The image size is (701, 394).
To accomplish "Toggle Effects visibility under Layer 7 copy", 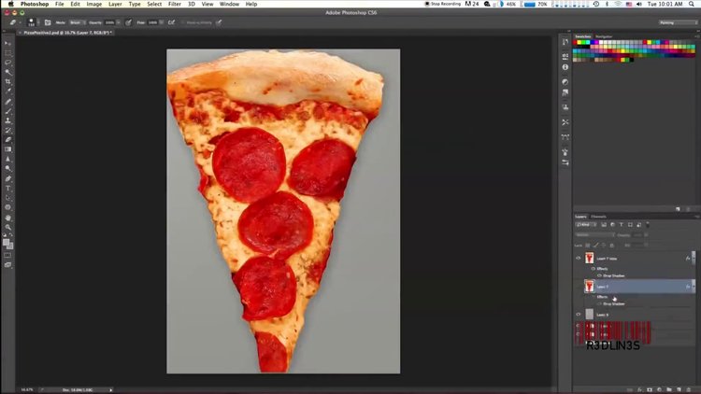I will pos(594,269).
